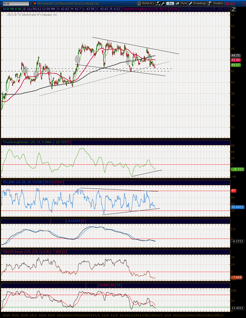Screen dimensions: 246x318
Task: Click the 'D: 11/30/12 12:00 PM' date readout
Action: [x=39, y=9]
